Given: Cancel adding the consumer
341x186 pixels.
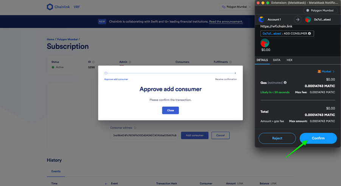Looking at the screenshot, I should (220, 135).
